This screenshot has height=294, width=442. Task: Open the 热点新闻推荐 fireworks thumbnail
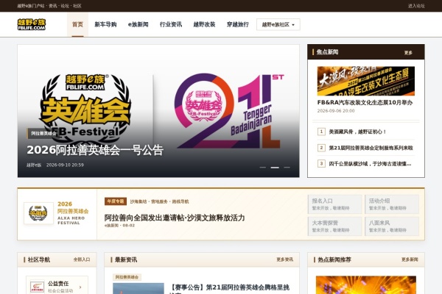click(x=366, y=285)
